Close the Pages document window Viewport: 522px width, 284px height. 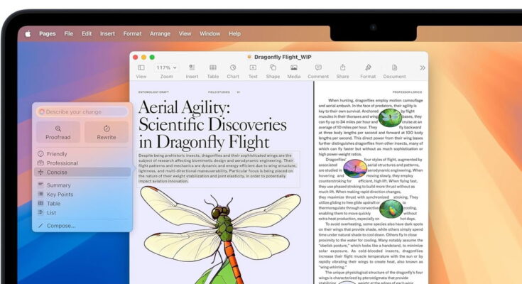[136, 58]
